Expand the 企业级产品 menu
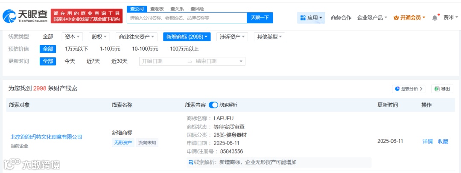The image size is (461, 173). pyautogui.click(x=372, y=17)
